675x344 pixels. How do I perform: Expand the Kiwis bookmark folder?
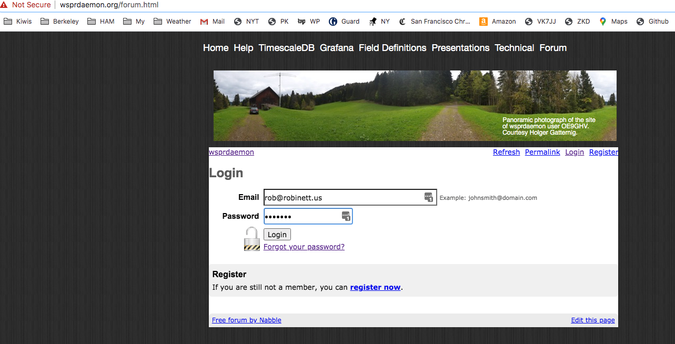(18, 22)
